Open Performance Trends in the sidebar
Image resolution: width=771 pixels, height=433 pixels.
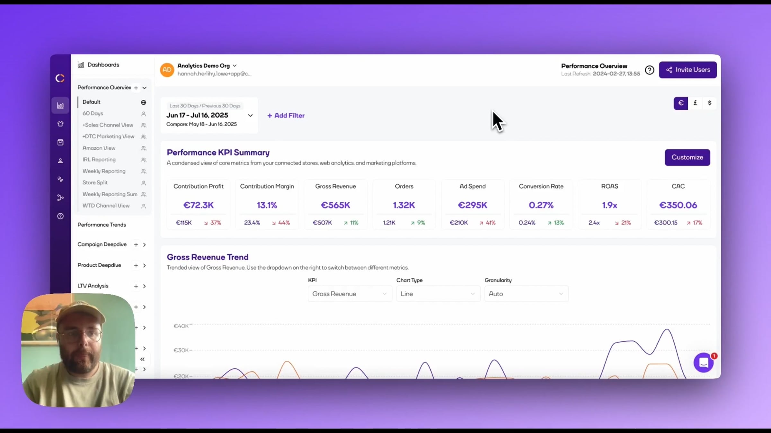(x=102, y=225)
